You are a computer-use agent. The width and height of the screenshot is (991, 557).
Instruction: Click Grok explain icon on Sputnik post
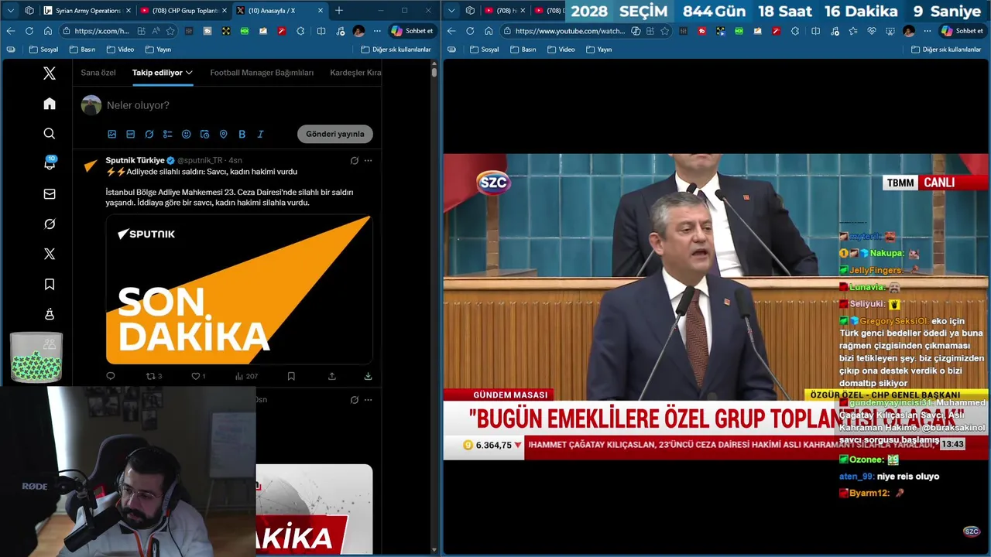point(354,161)
